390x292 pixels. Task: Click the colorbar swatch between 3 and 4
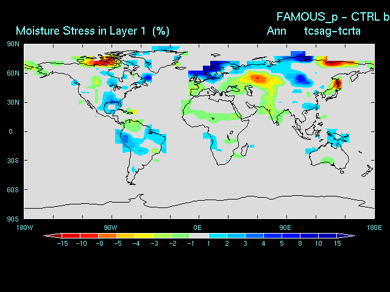point(255,235)
